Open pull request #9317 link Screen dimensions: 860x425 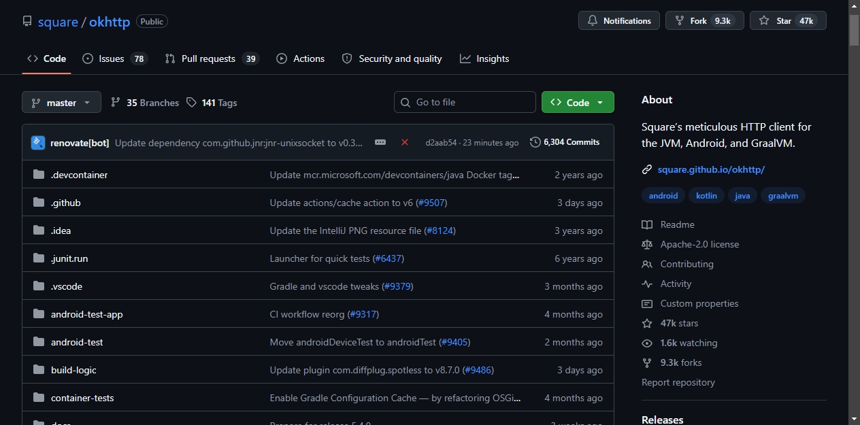pyautogui.click(x=363, y=314)
